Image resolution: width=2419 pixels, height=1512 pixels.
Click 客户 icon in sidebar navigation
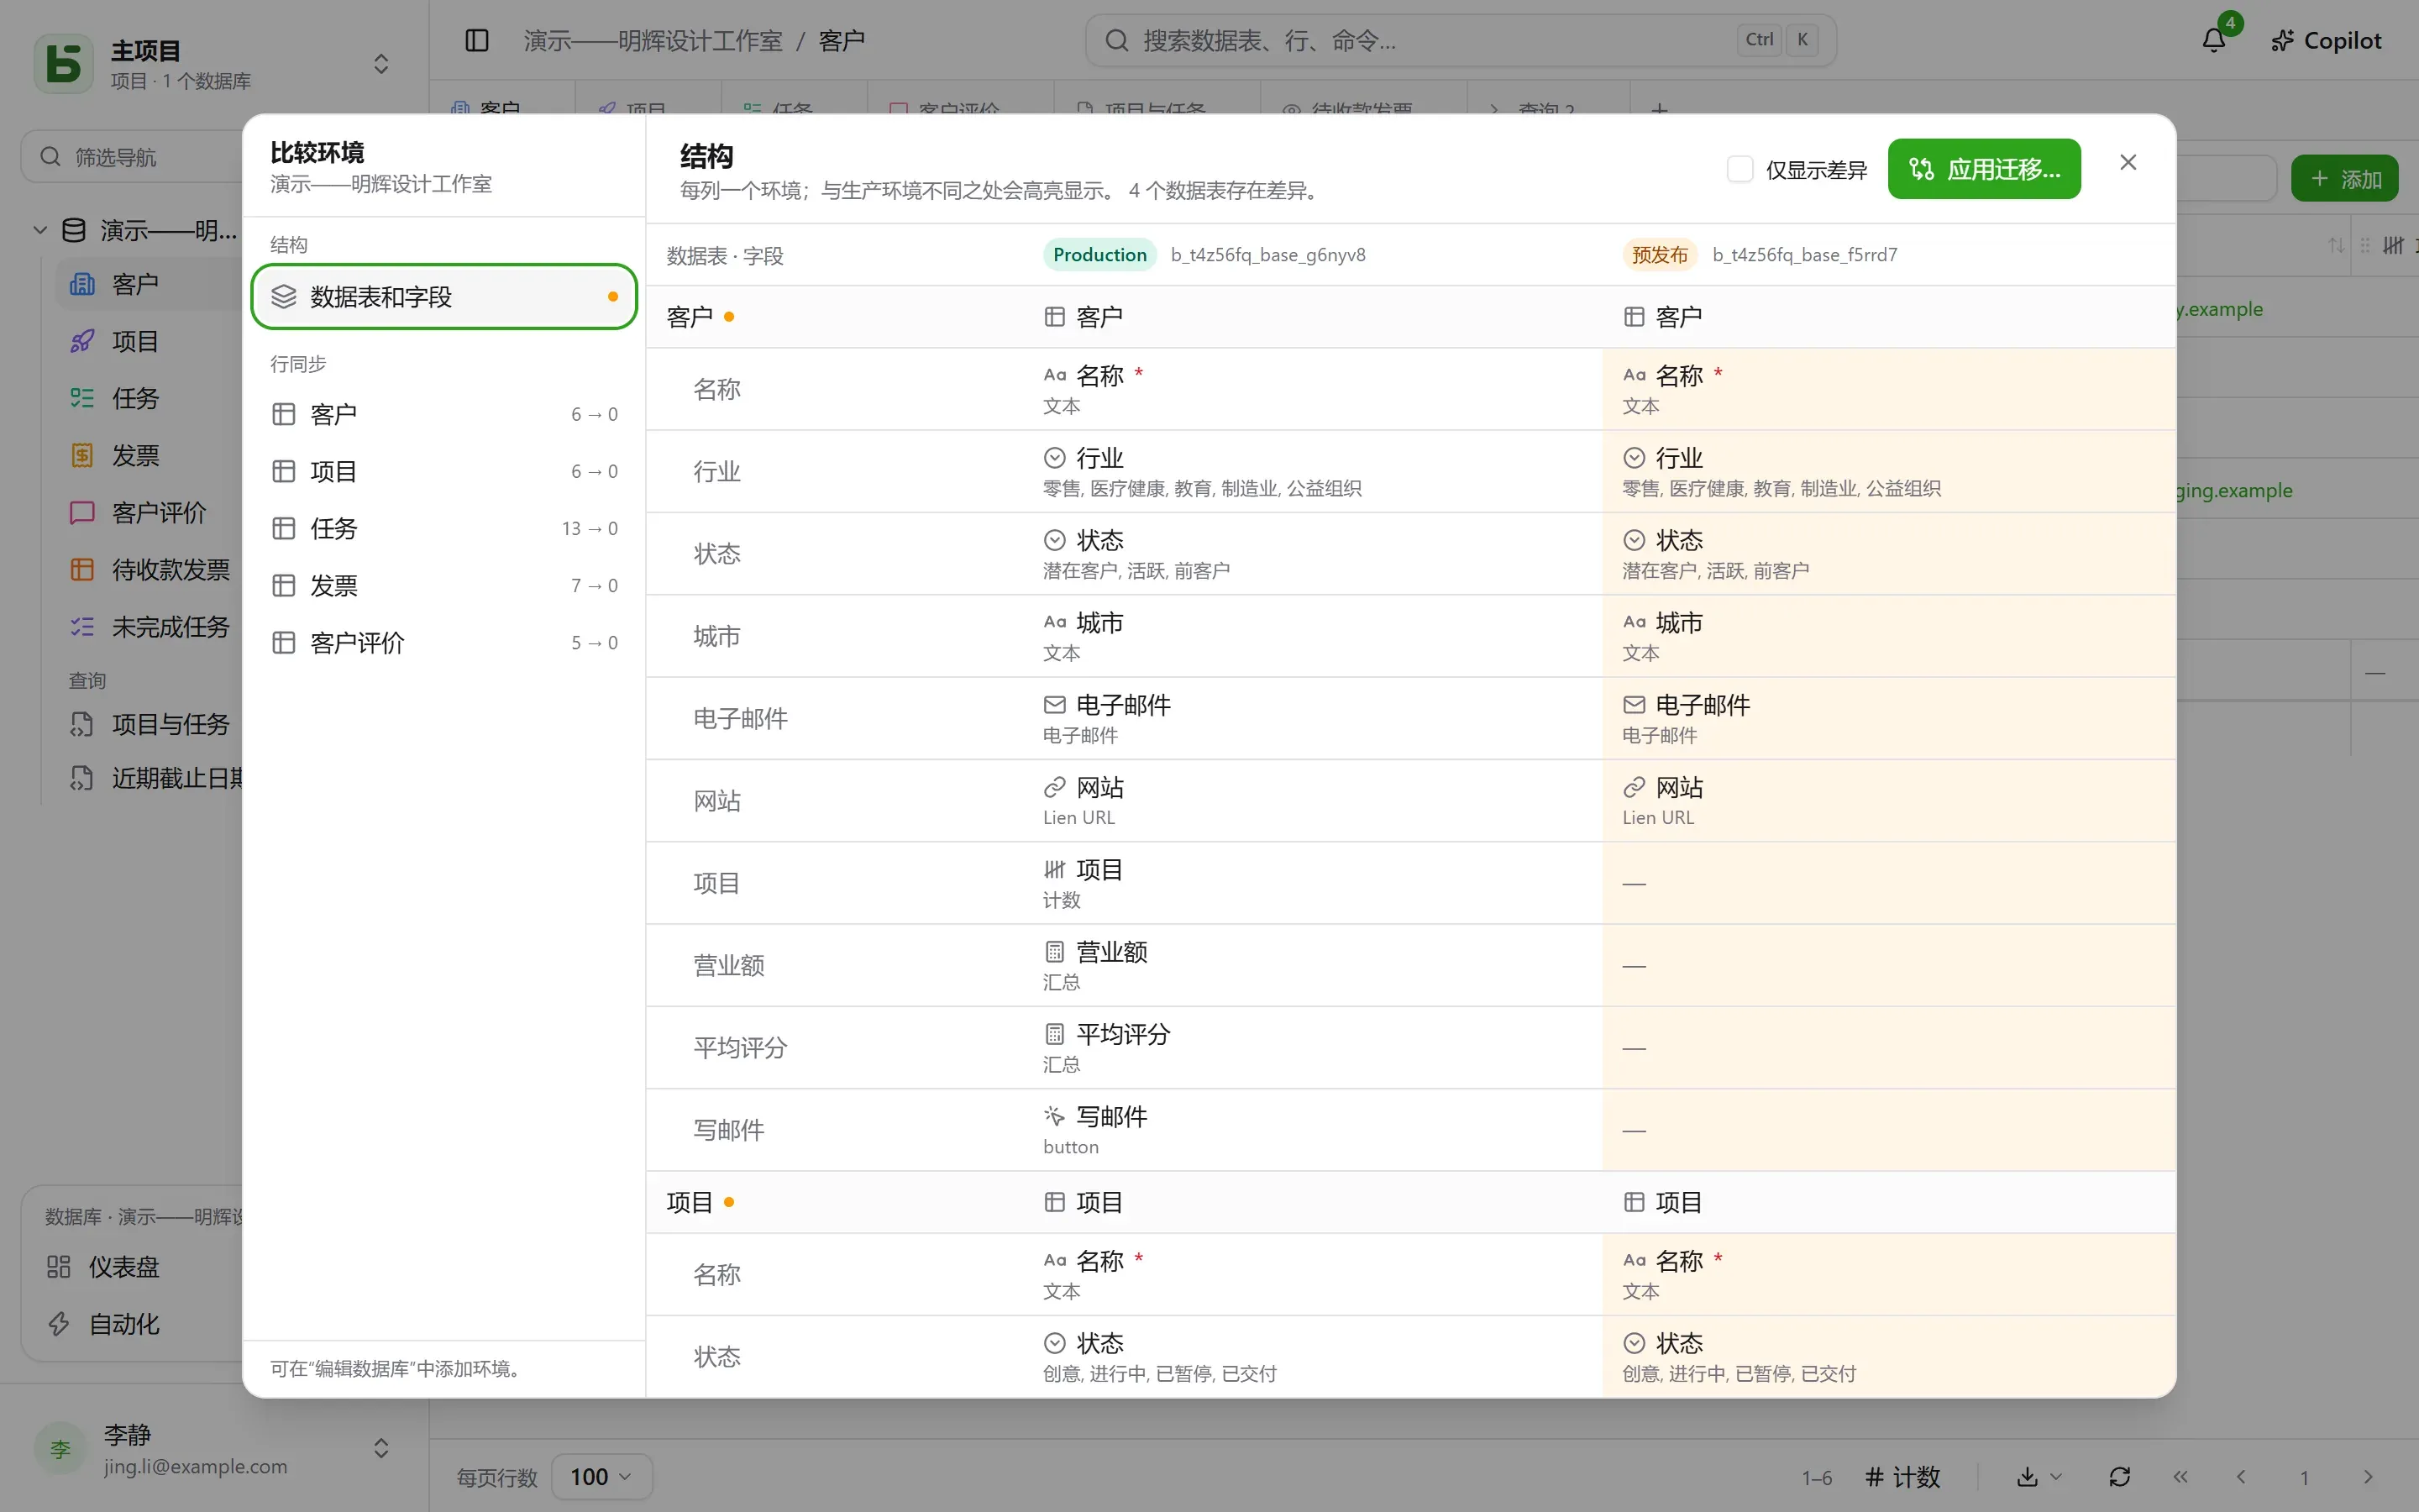(x=82, y=284)
